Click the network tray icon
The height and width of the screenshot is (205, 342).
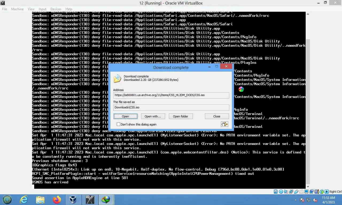click(x=309, y=200)
